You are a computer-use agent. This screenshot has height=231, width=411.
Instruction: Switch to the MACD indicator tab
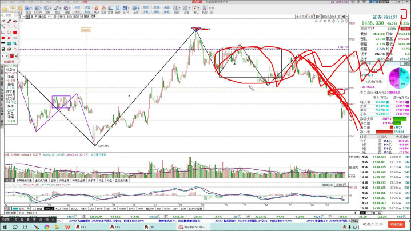49,209
